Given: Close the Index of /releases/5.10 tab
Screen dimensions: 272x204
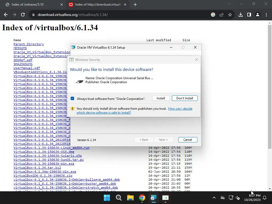Looking at the screenshot, I should point(62,5).
